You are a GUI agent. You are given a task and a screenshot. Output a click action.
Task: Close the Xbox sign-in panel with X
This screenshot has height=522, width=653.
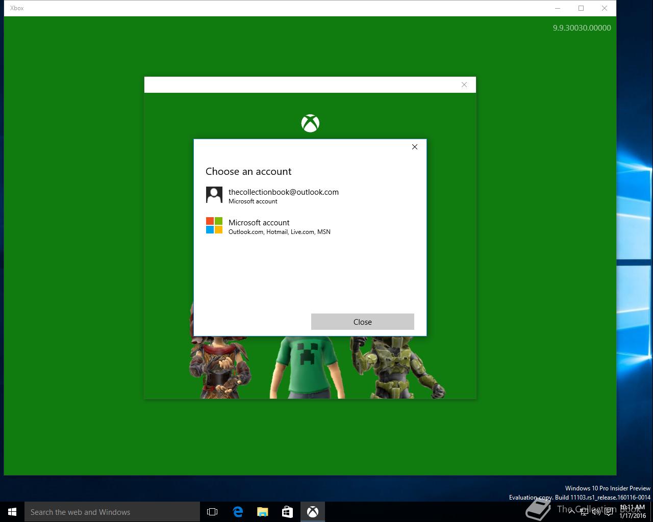(x=464, y=85)
